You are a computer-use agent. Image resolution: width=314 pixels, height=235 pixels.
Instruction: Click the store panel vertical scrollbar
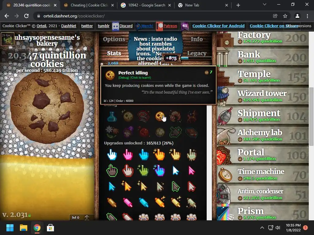[311, 117]
